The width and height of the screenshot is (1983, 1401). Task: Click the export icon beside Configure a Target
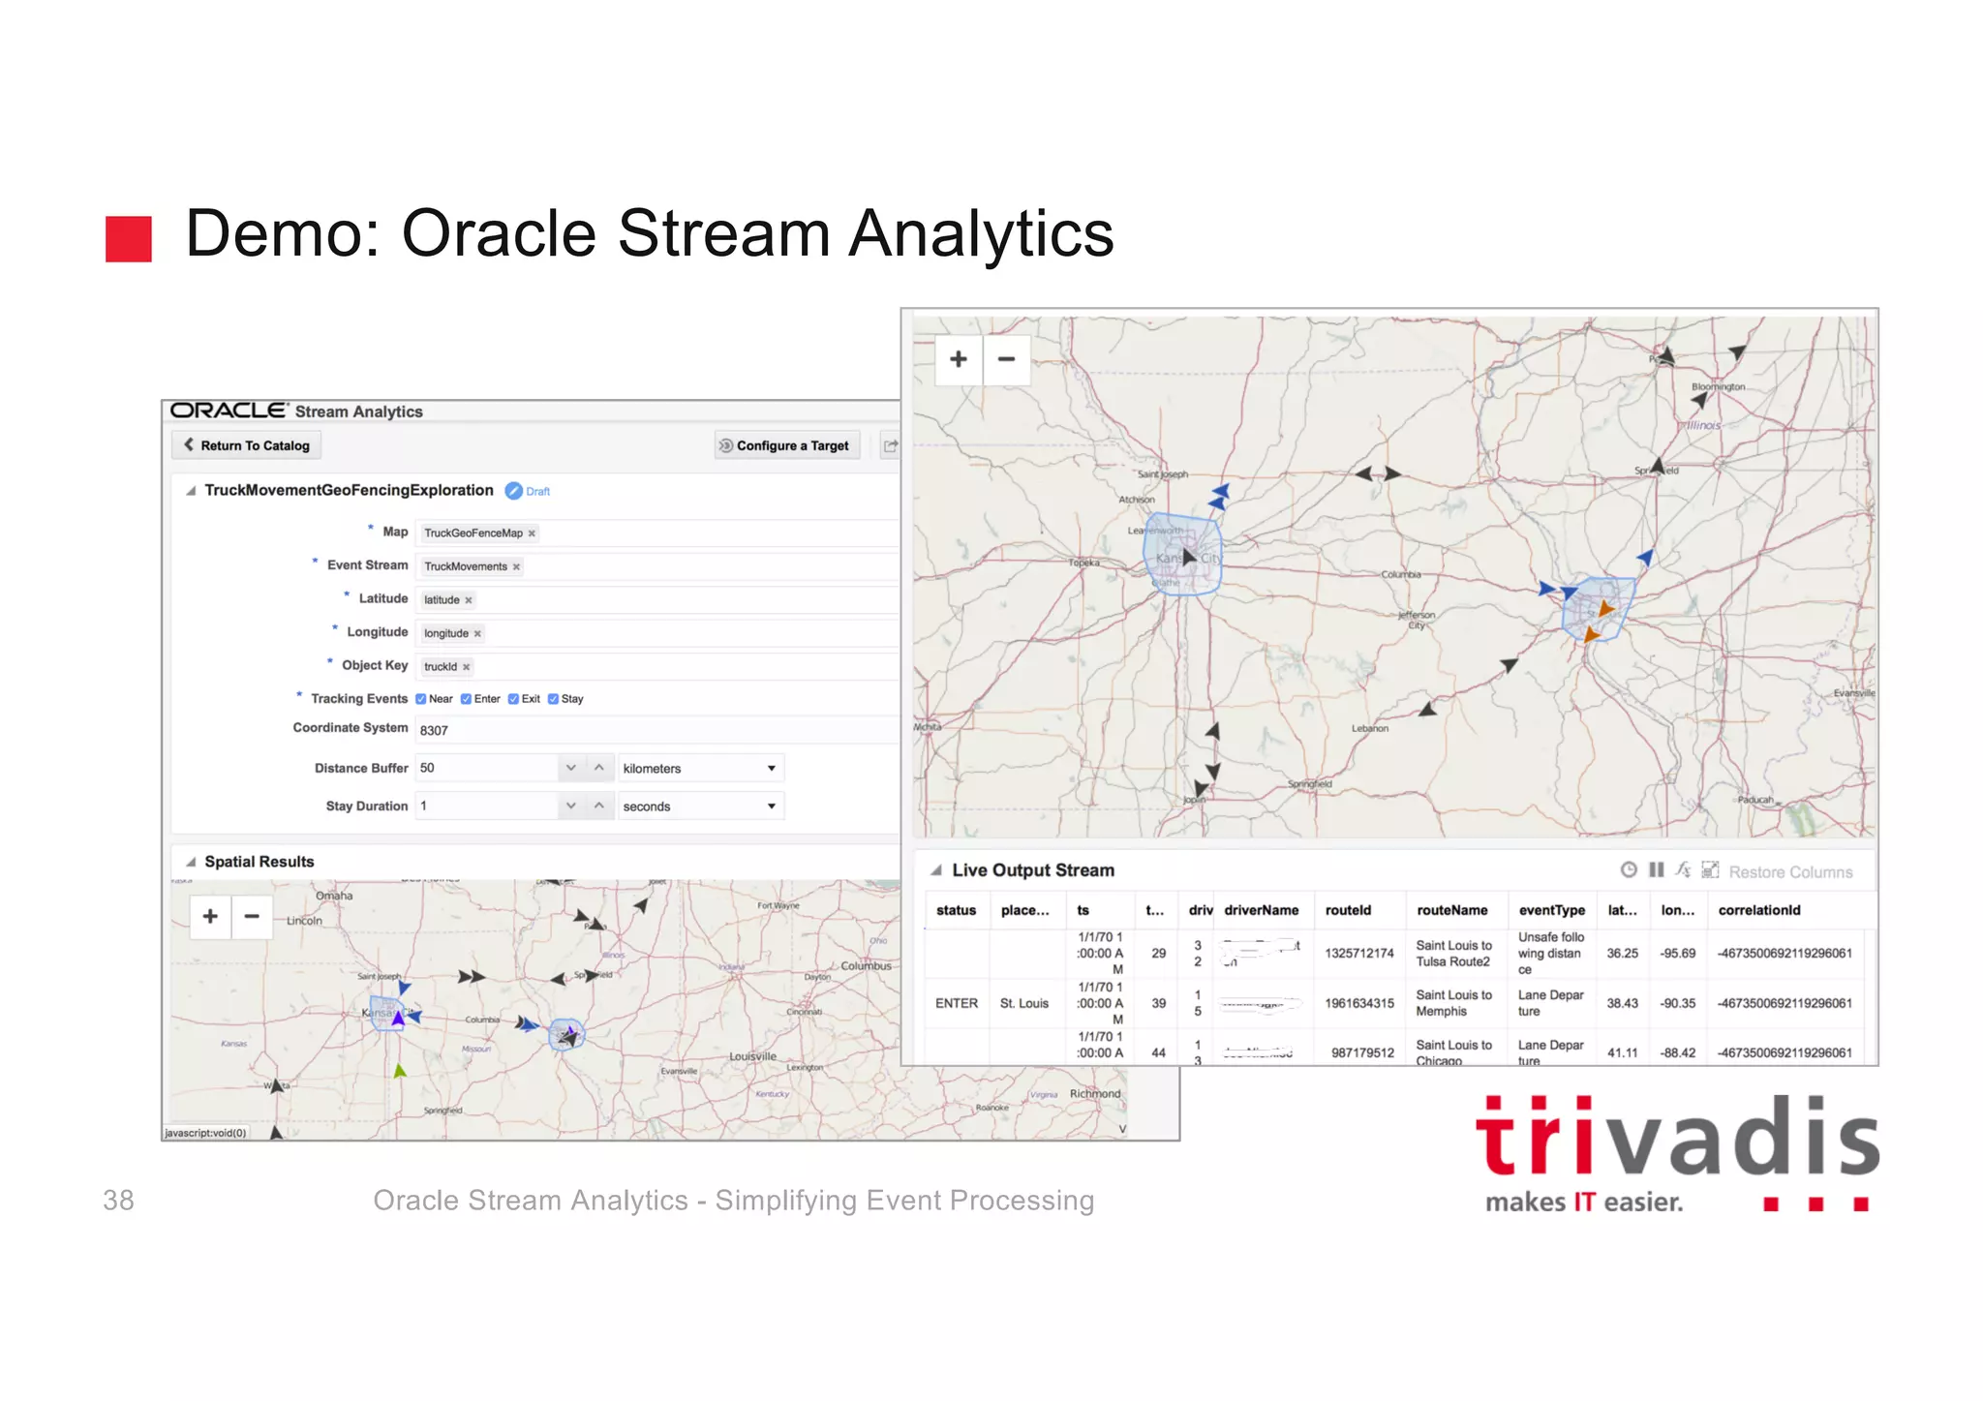coord(889,445)
